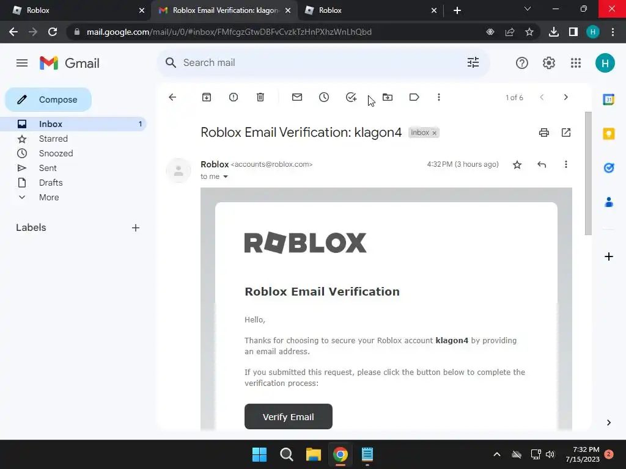This screenshot has height=469, width=626.
Task: Snooze this email with the clock icon
Action: click(x=324, y=97)
